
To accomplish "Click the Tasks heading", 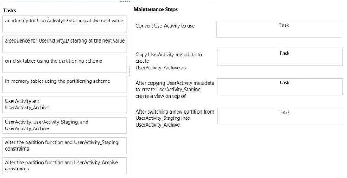I will (x=10, y=10).
